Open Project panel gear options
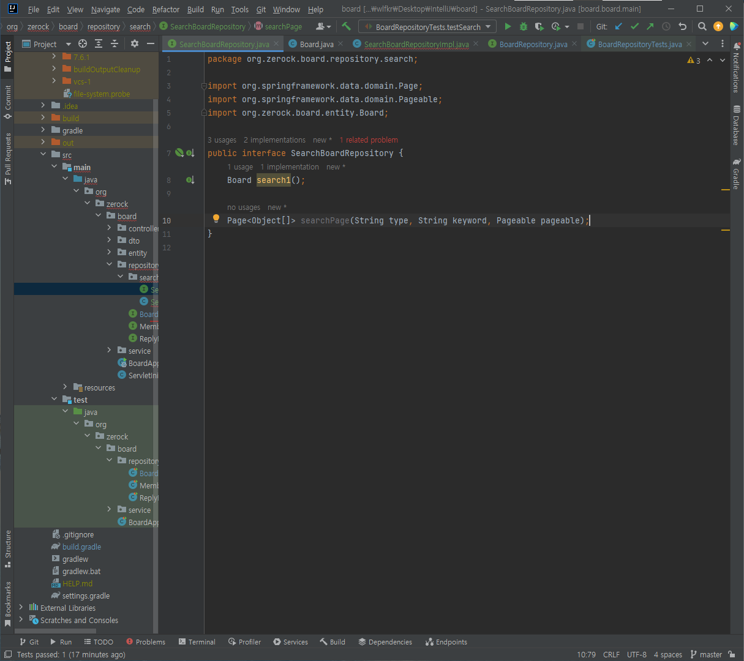 [135, 43]
